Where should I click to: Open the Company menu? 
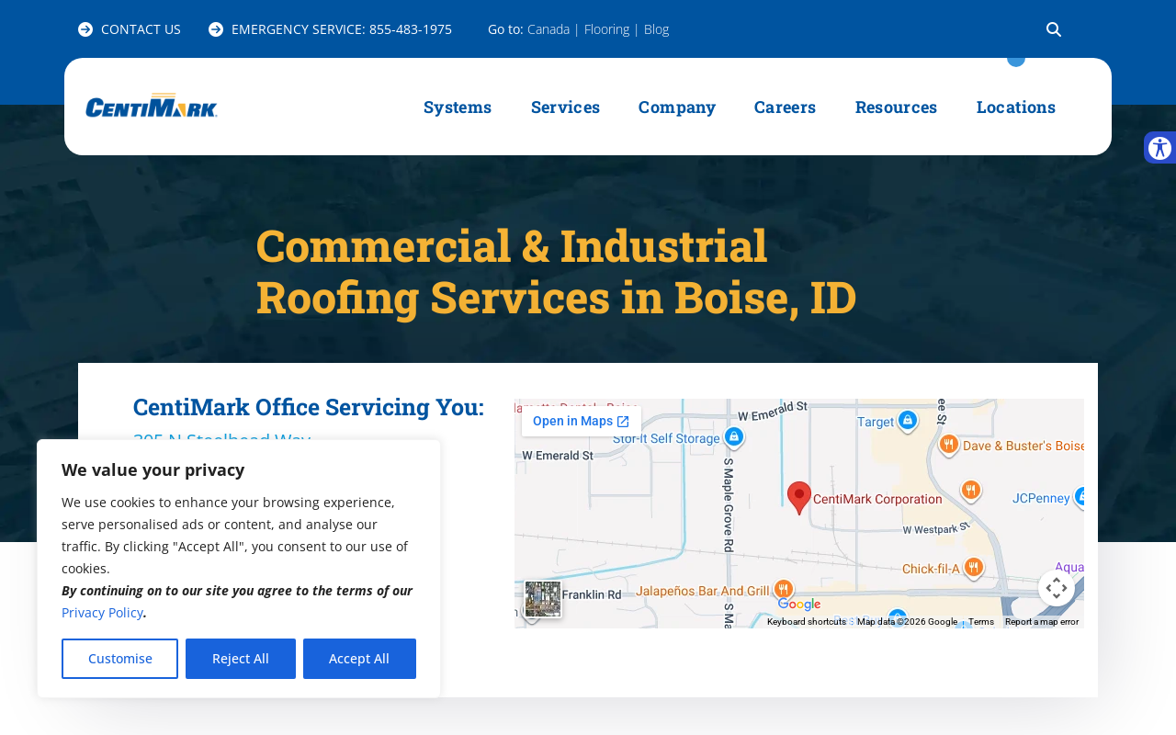pos(677,107)
